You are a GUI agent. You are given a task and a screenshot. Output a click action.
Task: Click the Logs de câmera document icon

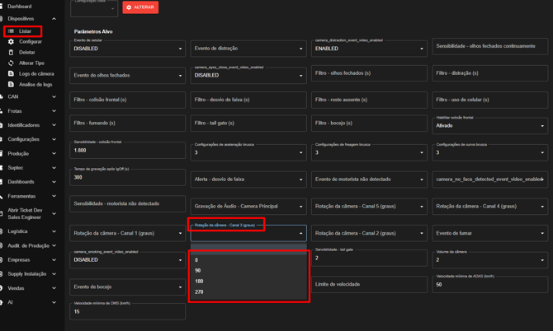12,73
